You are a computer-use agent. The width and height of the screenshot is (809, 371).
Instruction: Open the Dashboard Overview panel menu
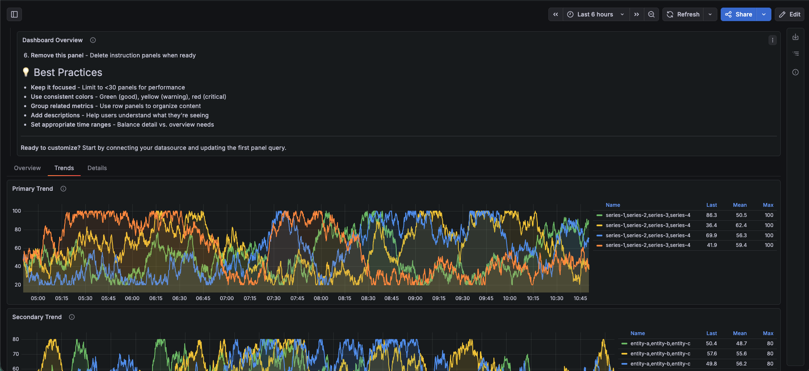(773, 40)
